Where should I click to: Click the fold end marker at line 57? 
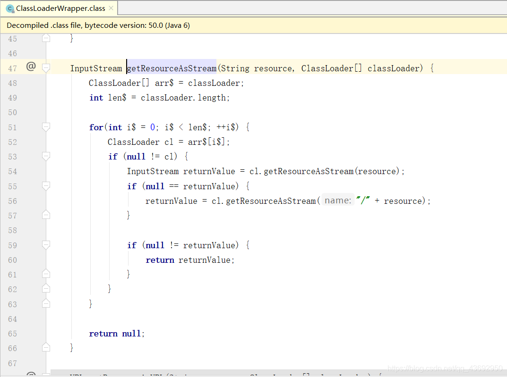point(46,215)
